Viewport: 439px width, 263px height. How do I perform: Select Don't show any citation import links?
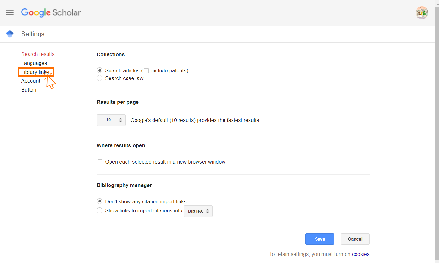coord(100,201)
